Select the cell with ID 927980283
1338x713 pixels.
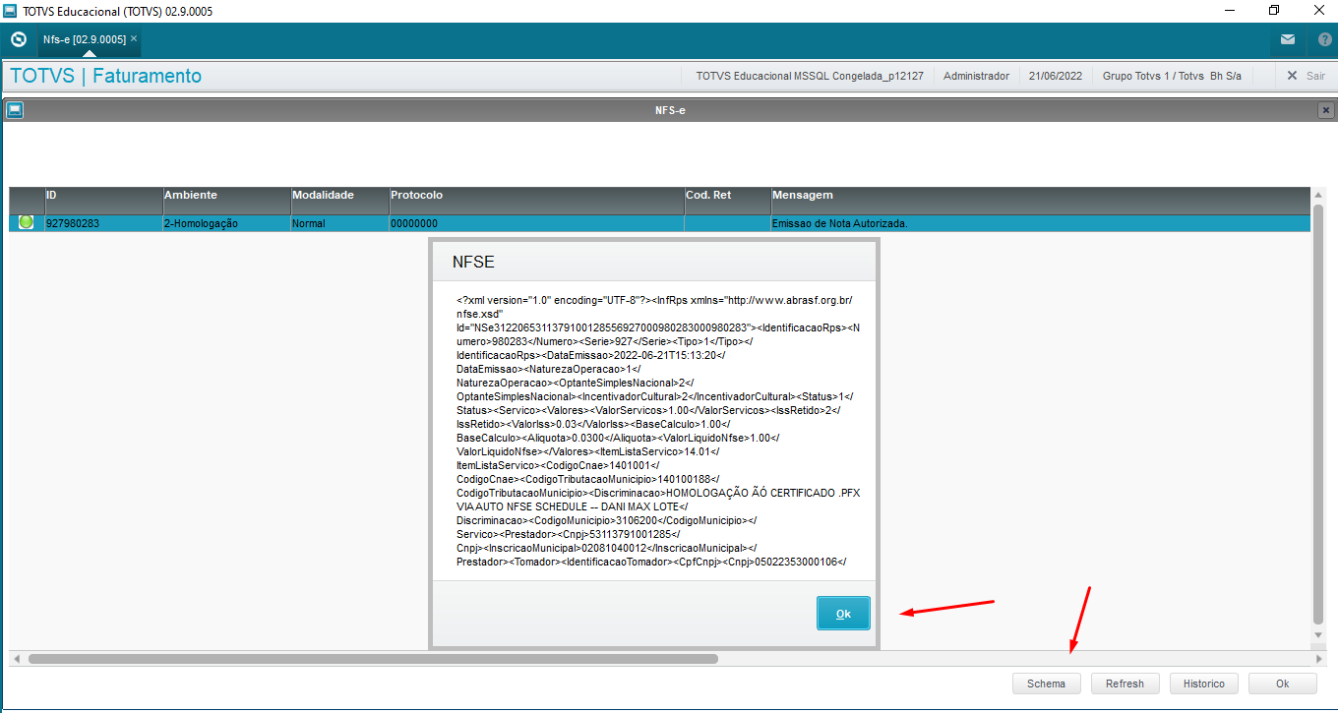(103, 223)
